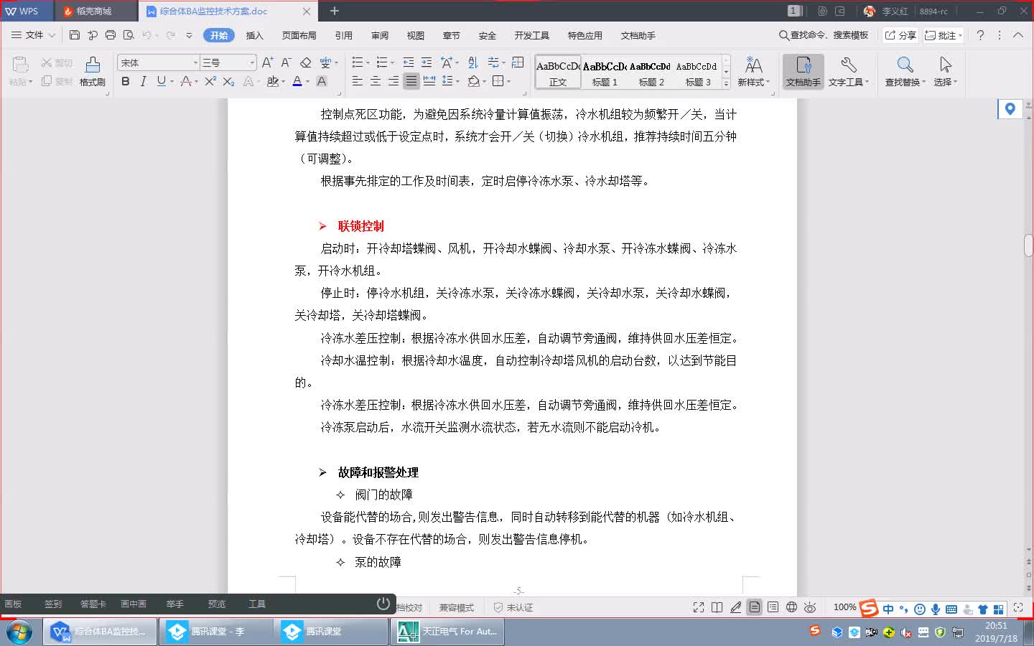Open the 文件 (File) menu
Screen dimensions: 1034x646
coord(33,35)
